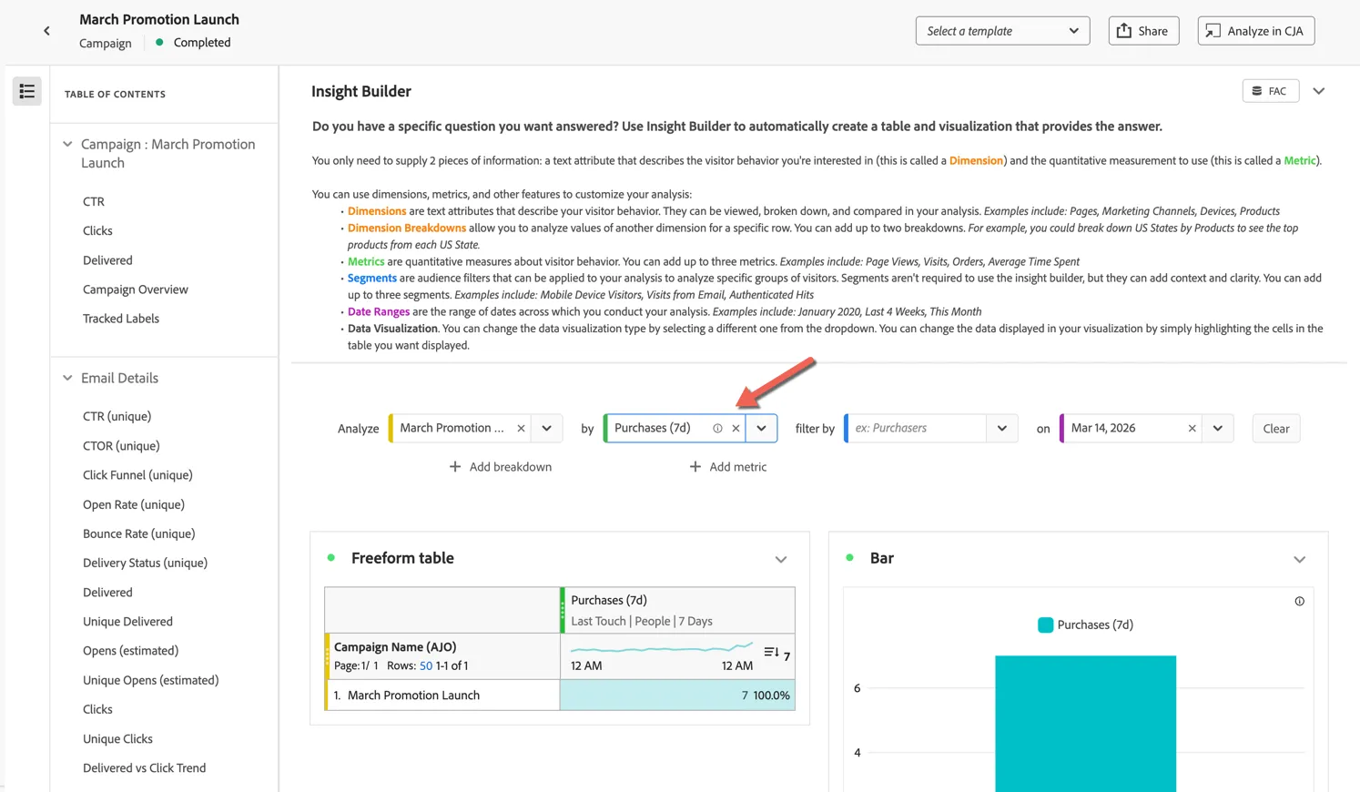Go to Campaign Overview in table of contents
This screenshot has height=792, width=1360.
coord(136,289)
